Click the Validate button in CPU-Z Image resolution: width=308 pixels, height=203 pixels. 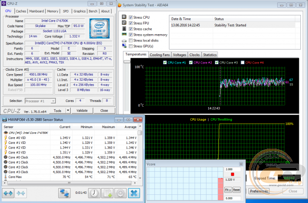click(82, 111)
